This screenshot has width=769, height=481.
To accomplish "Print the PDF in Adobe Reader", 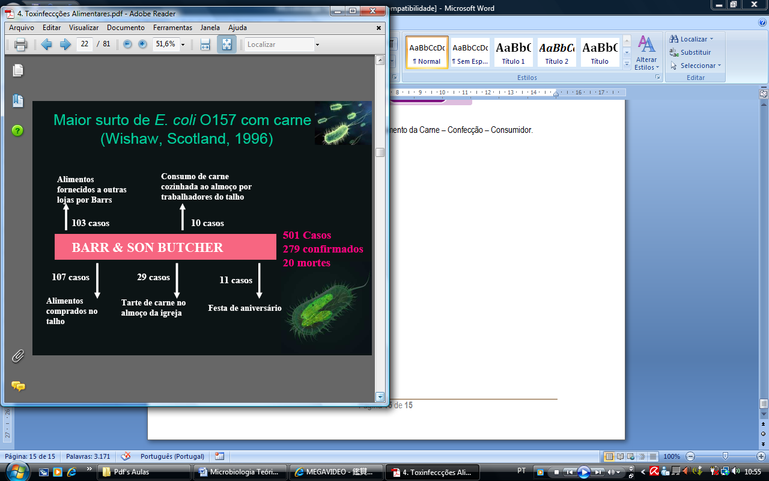I will coord(21,44).
